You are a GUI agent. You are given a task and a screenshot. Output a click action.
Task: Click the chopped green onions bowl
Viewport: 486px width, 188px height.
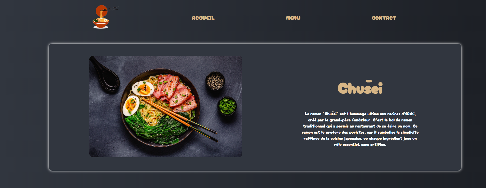tap(227, 106)
